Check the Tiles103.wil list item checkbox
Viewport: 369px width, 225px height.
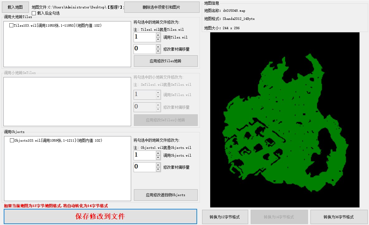click(x=12, y=25)
